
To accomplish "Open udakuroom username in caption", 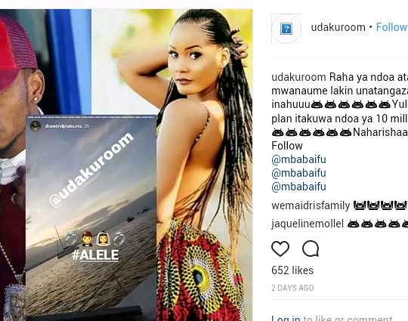I will (298, 77).
